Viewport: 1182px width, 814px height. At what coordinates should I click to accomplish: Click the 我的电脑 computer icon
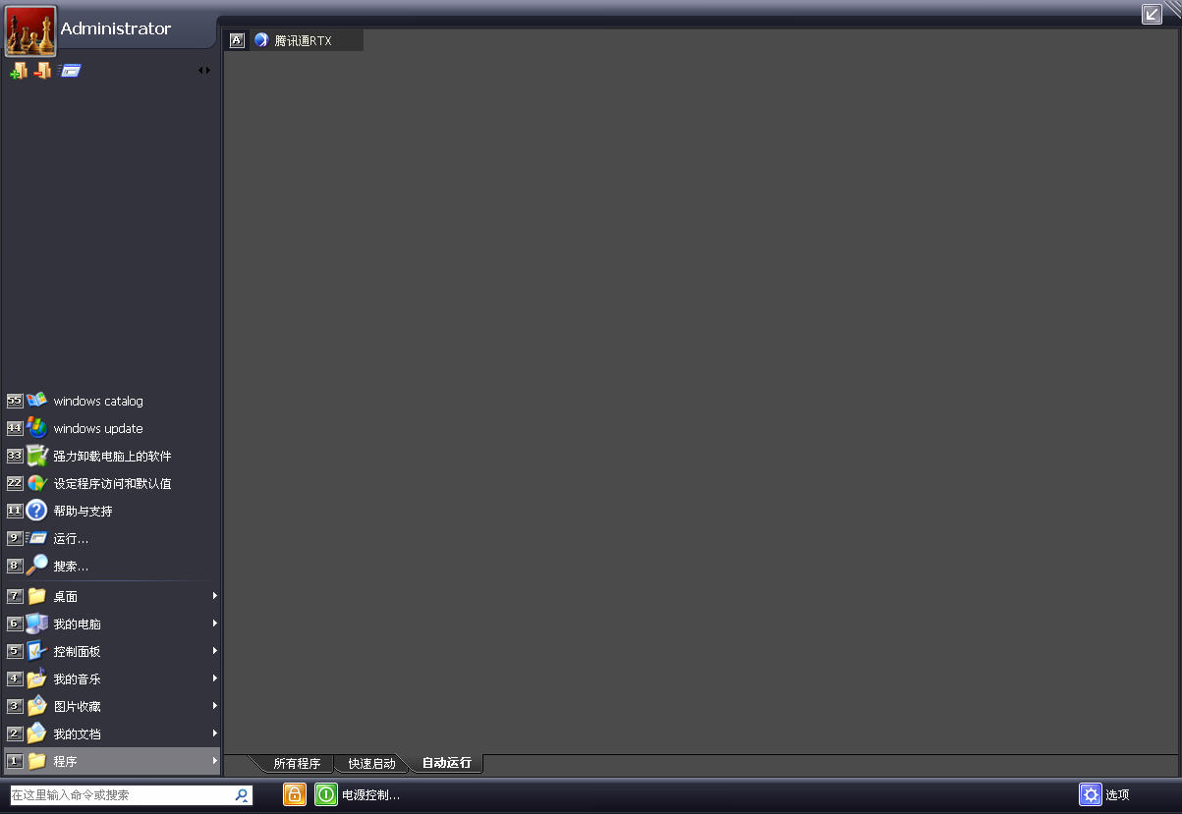tap(36, 624)
